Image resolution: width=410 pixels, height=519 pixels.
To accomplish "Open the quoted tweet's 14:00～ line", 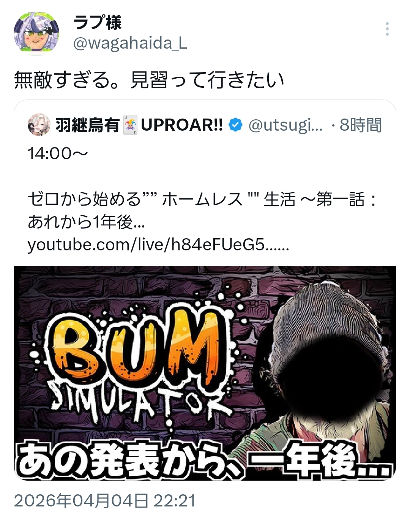I will pos(58,153).
